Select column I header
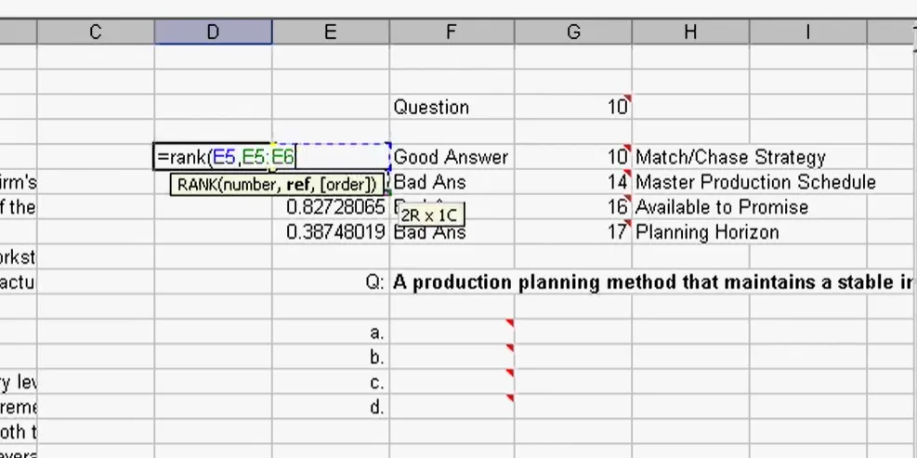Image resolution: width=917 pixels, height=458 pixels. pos(806,33)
